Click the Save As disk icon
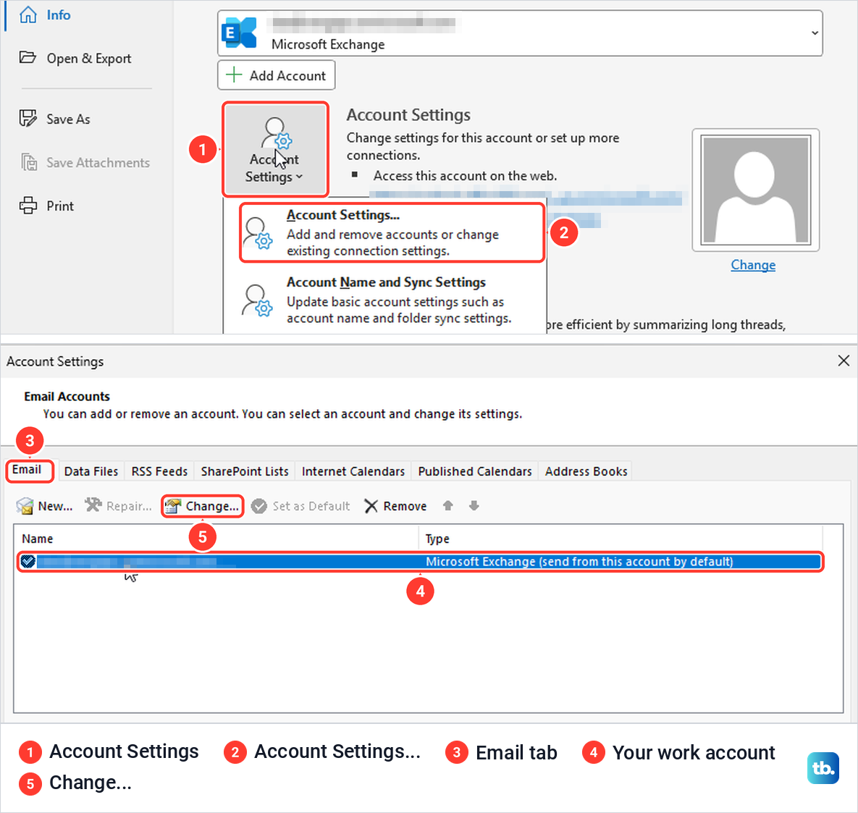 point(28,118)
